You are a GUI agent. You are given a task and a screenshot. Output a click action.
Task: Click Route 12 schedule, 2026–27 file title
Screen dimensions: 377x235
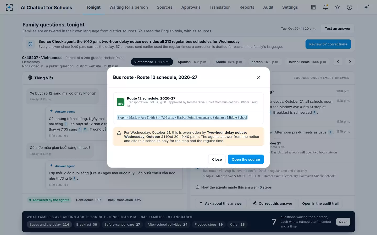[x=151, y=98]
